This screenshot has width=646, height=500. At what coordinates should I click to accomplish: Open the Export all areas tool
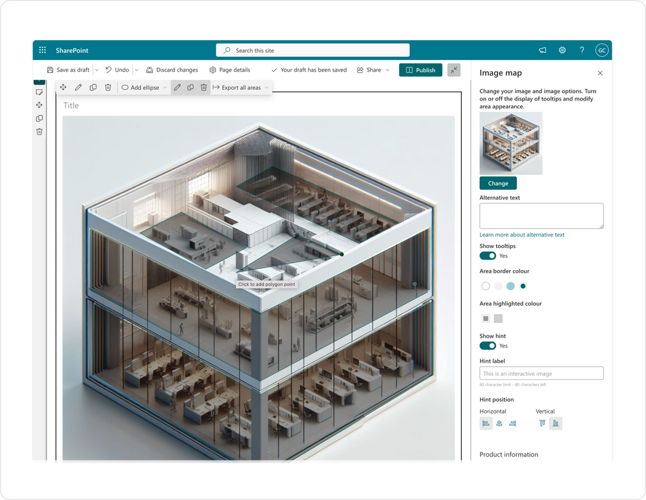[x=240, y=87]
